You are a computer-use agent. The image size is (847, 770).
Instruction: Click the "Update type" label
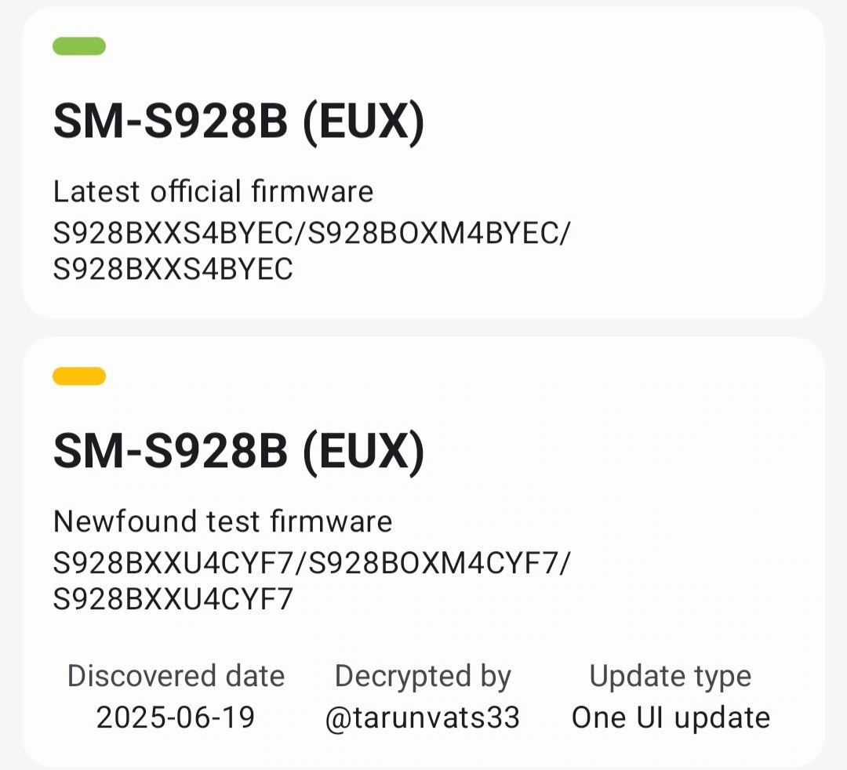click(x=671, y=676)
